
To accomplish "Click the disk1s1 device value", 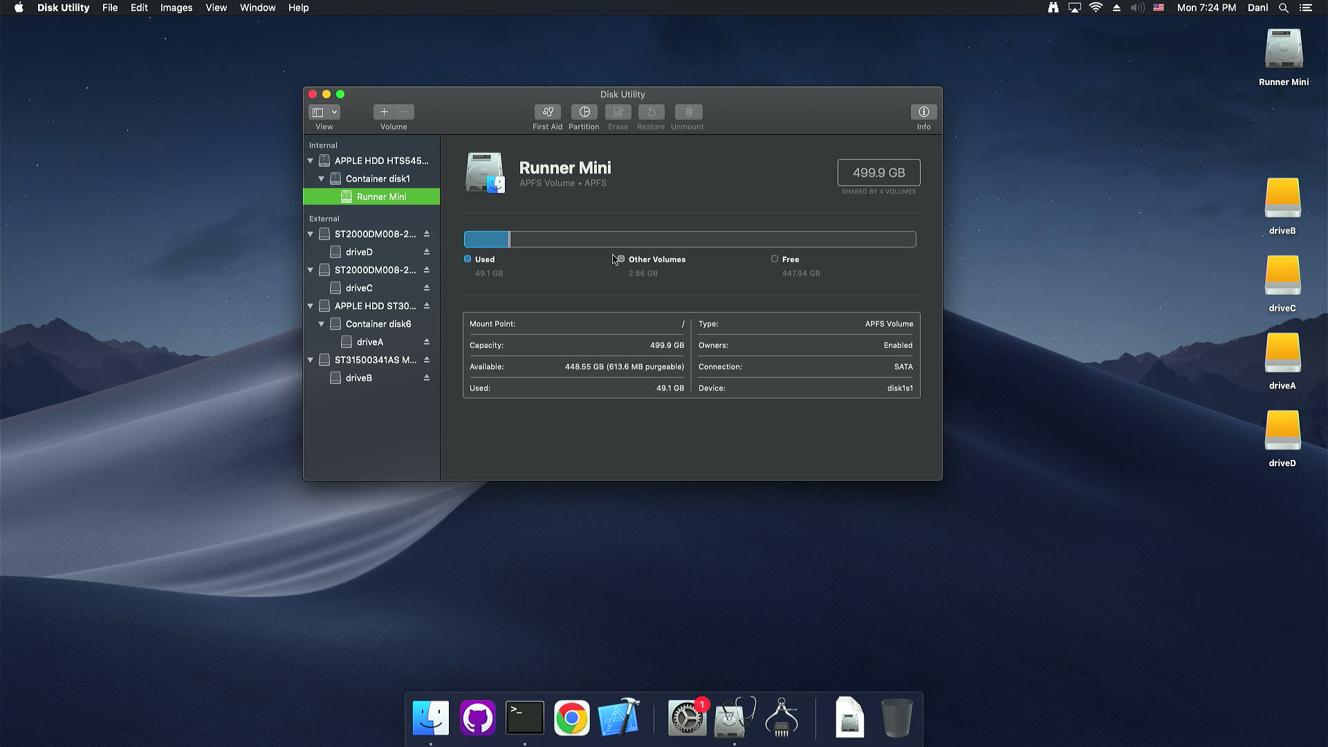I will [x=900, y=388].
